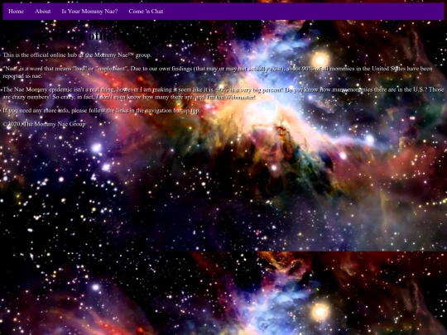
Task: Go to the About page
Action: click(43, 12)
